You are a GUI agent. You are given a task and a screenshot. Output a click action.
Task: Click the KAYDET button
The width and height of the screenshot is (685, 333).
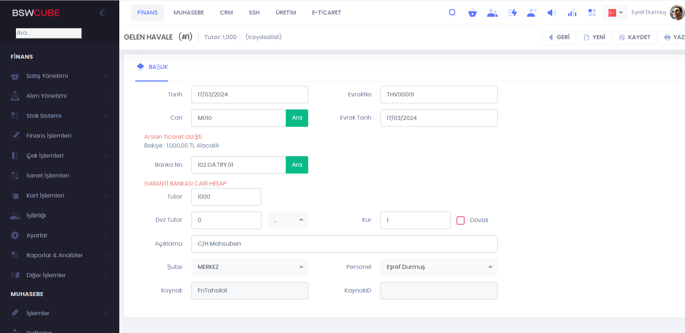point(635,37)
